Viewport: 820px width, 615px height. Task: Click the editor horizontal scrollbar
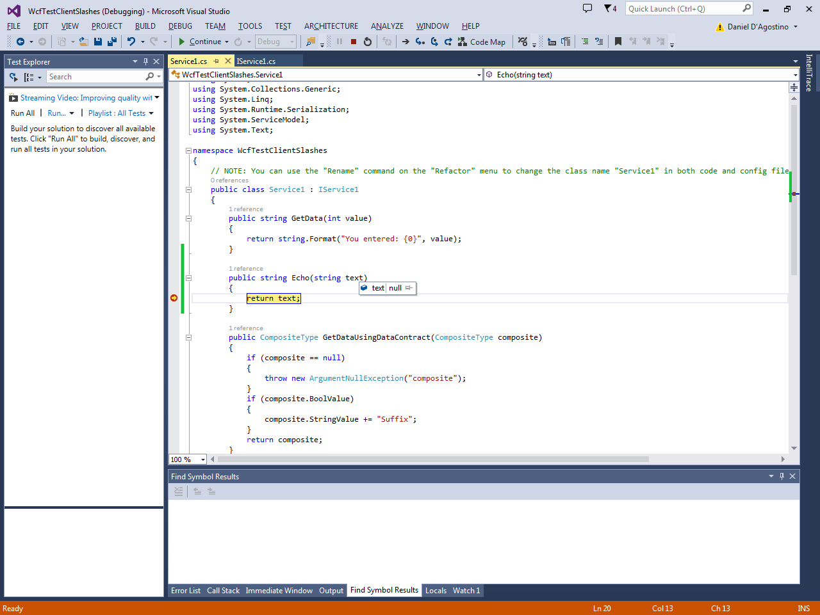(x=433, y=459)
